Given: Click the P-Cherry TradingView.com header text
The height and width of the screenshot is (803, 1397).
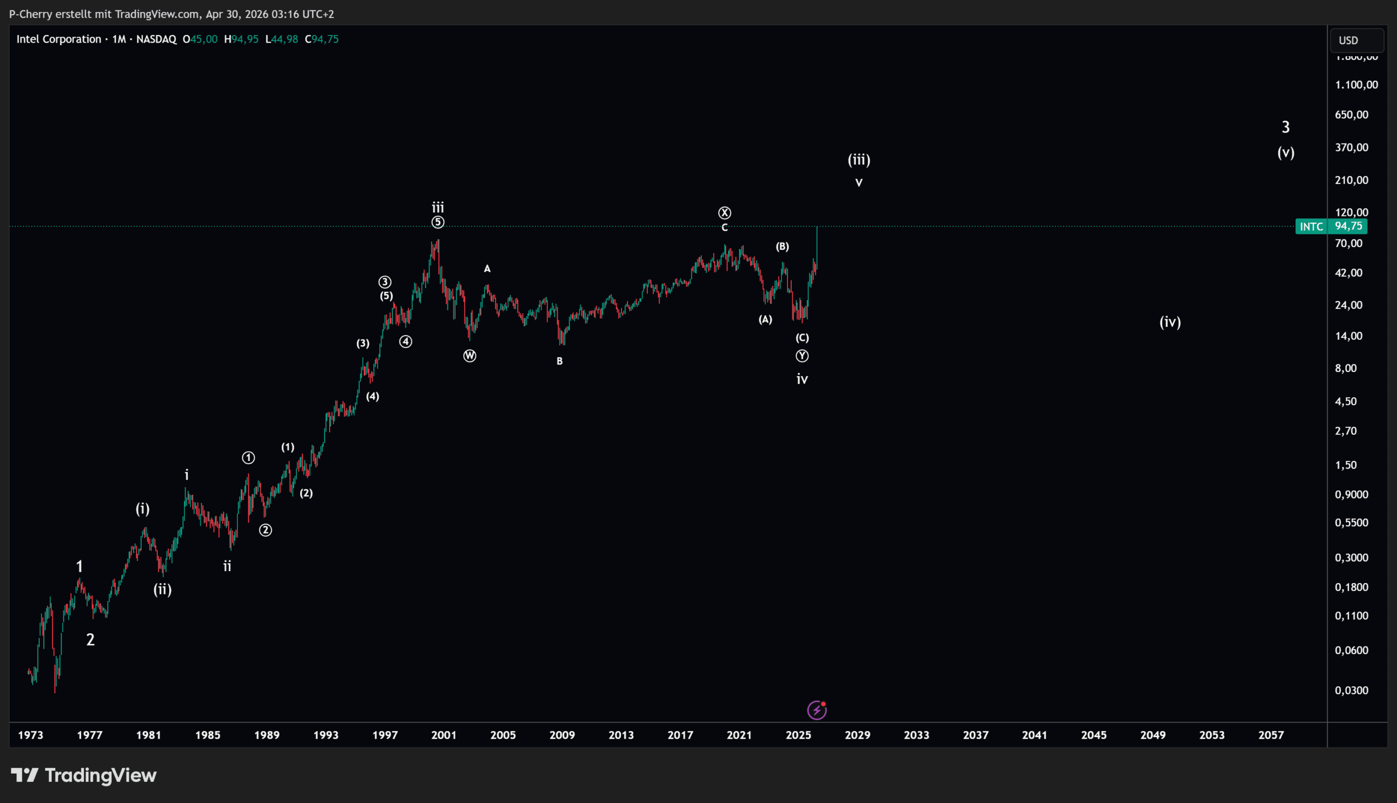Looking at the screenshot, I should click(171, 14).
